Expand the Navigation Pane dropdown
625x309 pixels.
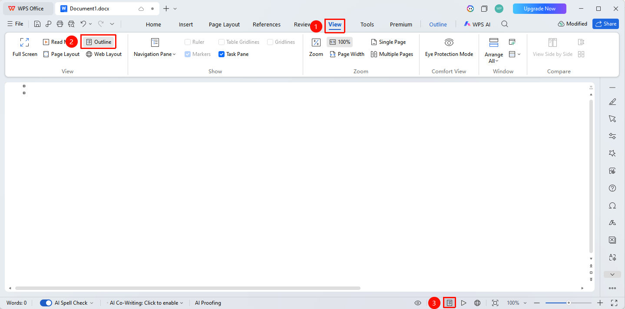pos(155,54)
